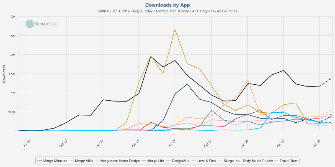The height and width of the screenshot is (167, 335).
Task: Click the Jan '22 x-axis label
Action: [x=245, y=143]
